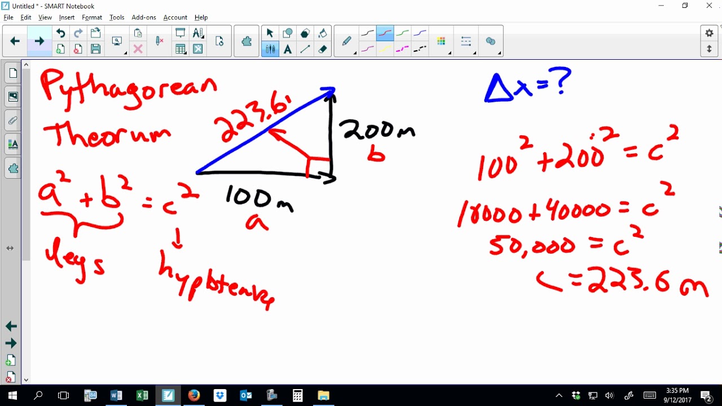This screenshot has height=406, width=722.
Task: Open the Format menu
Action: [x=92, y=17]
